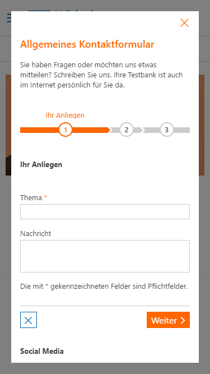Viewport: 210px width, 374px height.
Task: Click the gray progress segment after step 3
Action: pos(181,130)
